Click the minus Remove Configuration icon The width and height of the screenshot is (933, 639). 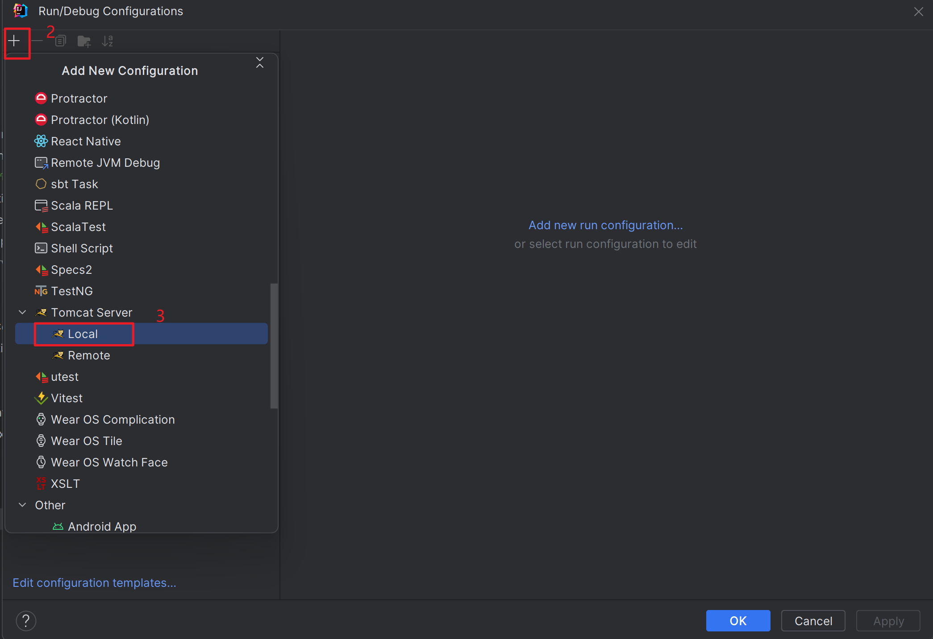37,41
